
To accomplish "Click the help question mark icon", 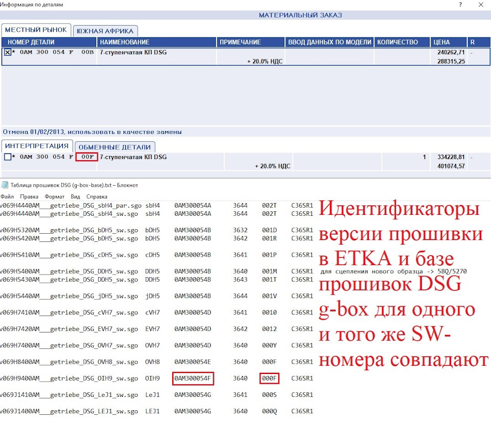I will point(460,5).
